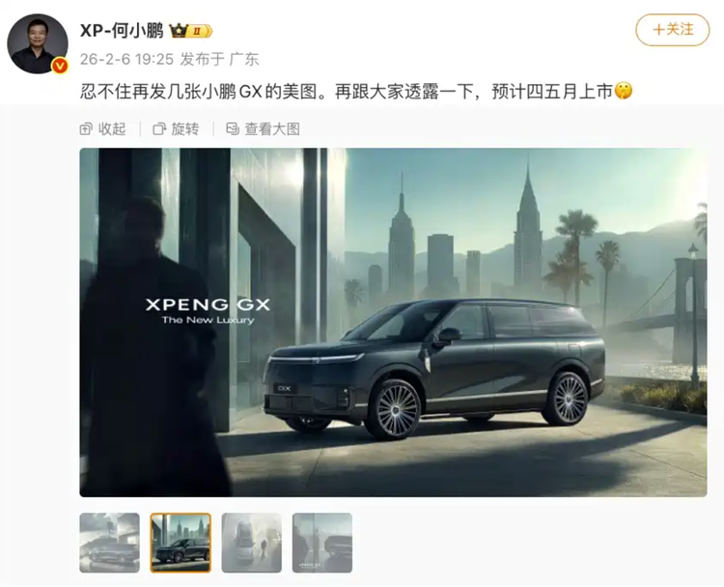Click the 发布于 广东 location text
This screenshot has height=587, width=724.
[x=219, y=59]
